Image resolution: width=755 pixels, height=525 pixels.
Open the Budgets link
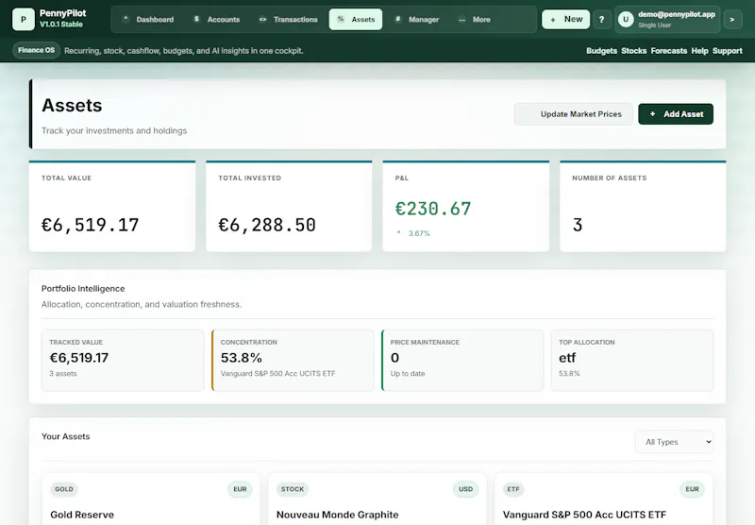pyautogui.click(x=601, y=51)
